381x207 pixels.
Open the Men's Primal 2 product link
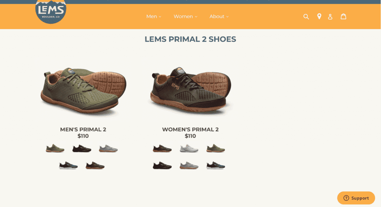point(83,130)
